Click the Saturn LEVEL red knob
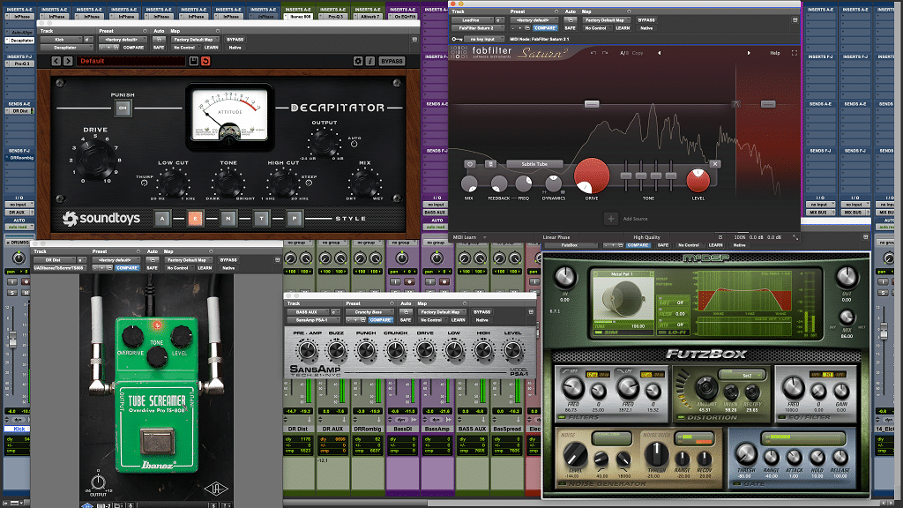 [698, 180]
